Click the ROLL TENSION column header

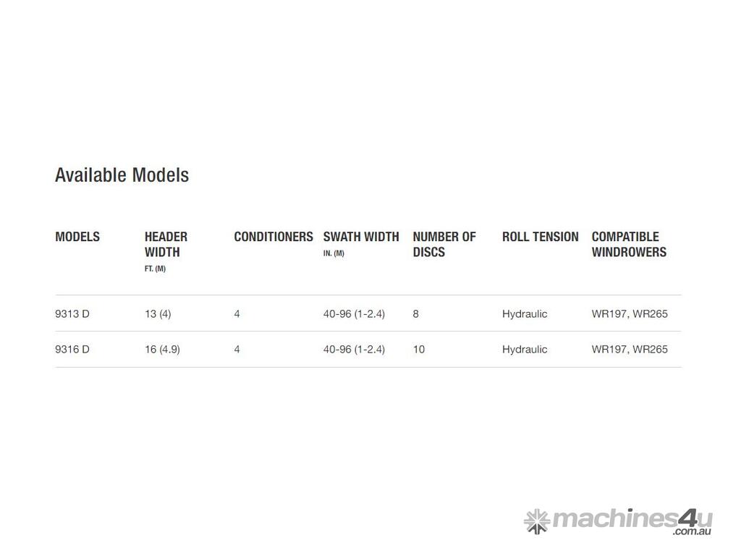tap(541, 237)
